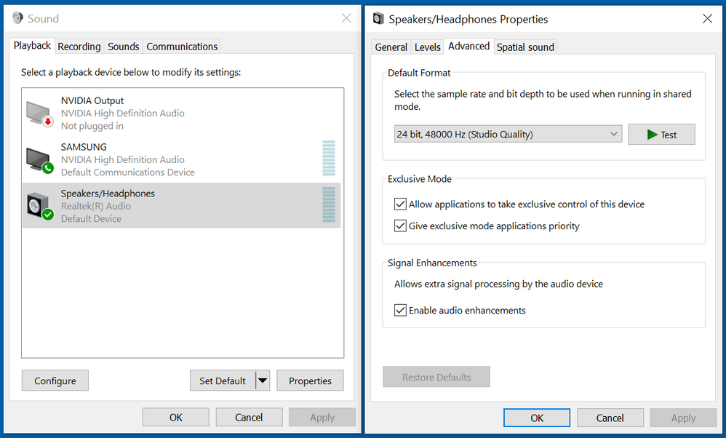The height and width of the screenshot is (438, 726).
Task: Click OK in Speakers/Headphones Properties
Action: pos(537,418)
